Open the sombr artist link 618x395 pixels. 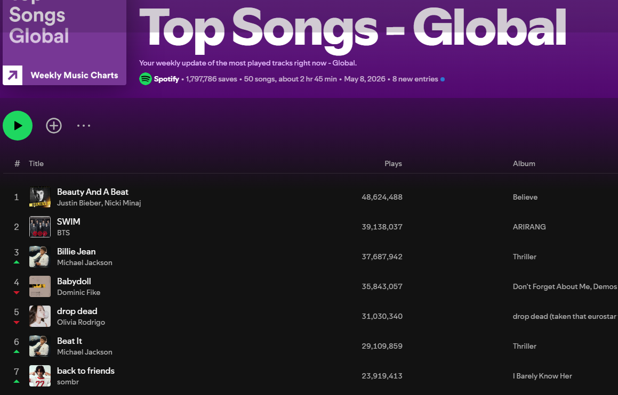coord(68,382)
